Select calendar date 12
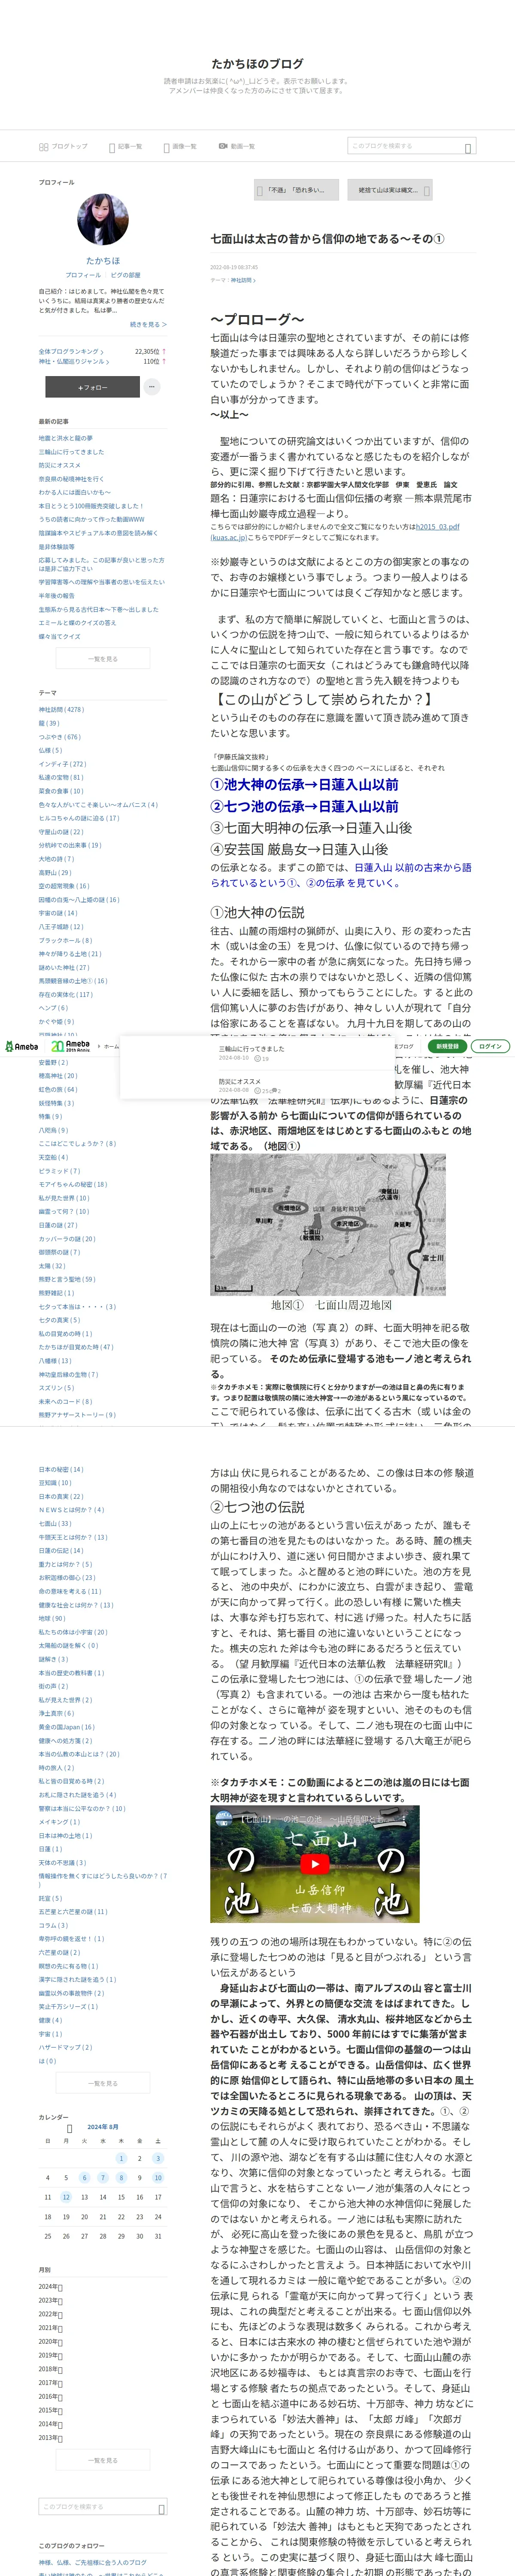Viewport: 515px width, 2576px height. 66,2197
